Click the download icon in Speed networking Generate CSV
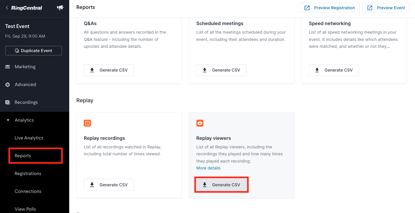The image size is (415, 213). [317, 70]
